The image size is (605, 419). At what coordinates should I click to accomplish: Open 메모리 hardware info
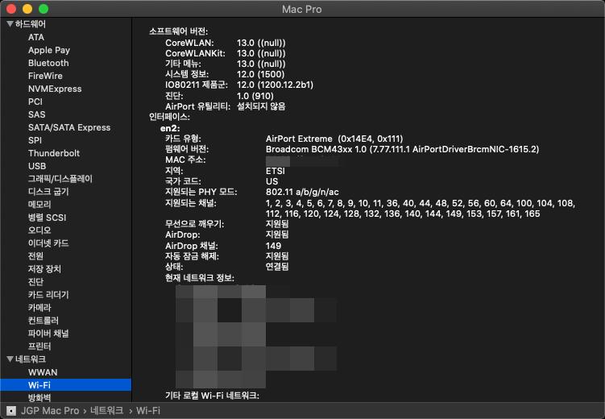point(39,205)
